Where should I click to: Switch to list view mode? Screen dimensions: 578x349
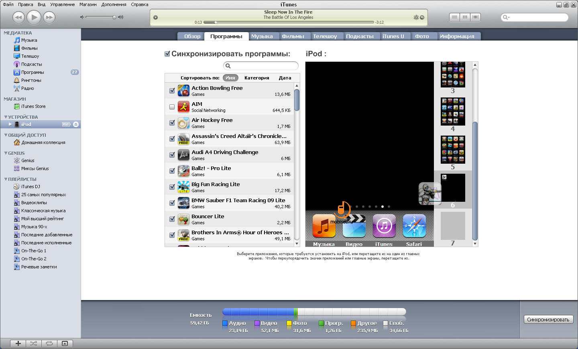pyautogui.click(x=454, y=17)
